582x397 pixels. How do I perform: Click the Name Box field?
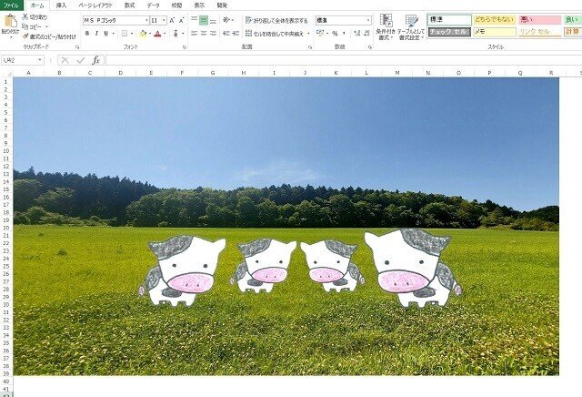(x=22, y=60)
